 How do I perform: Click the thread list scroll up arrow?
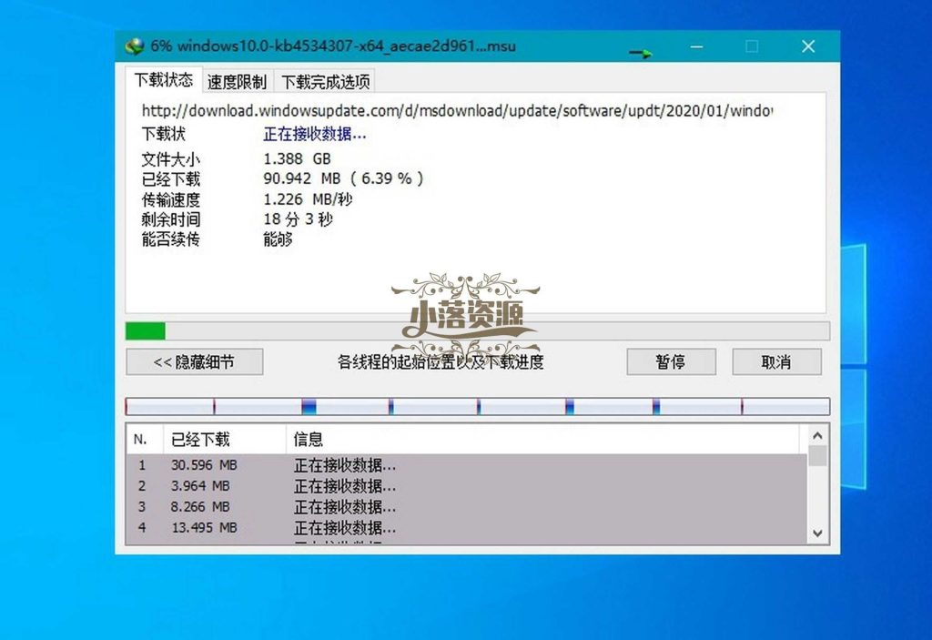click(817, 436)
